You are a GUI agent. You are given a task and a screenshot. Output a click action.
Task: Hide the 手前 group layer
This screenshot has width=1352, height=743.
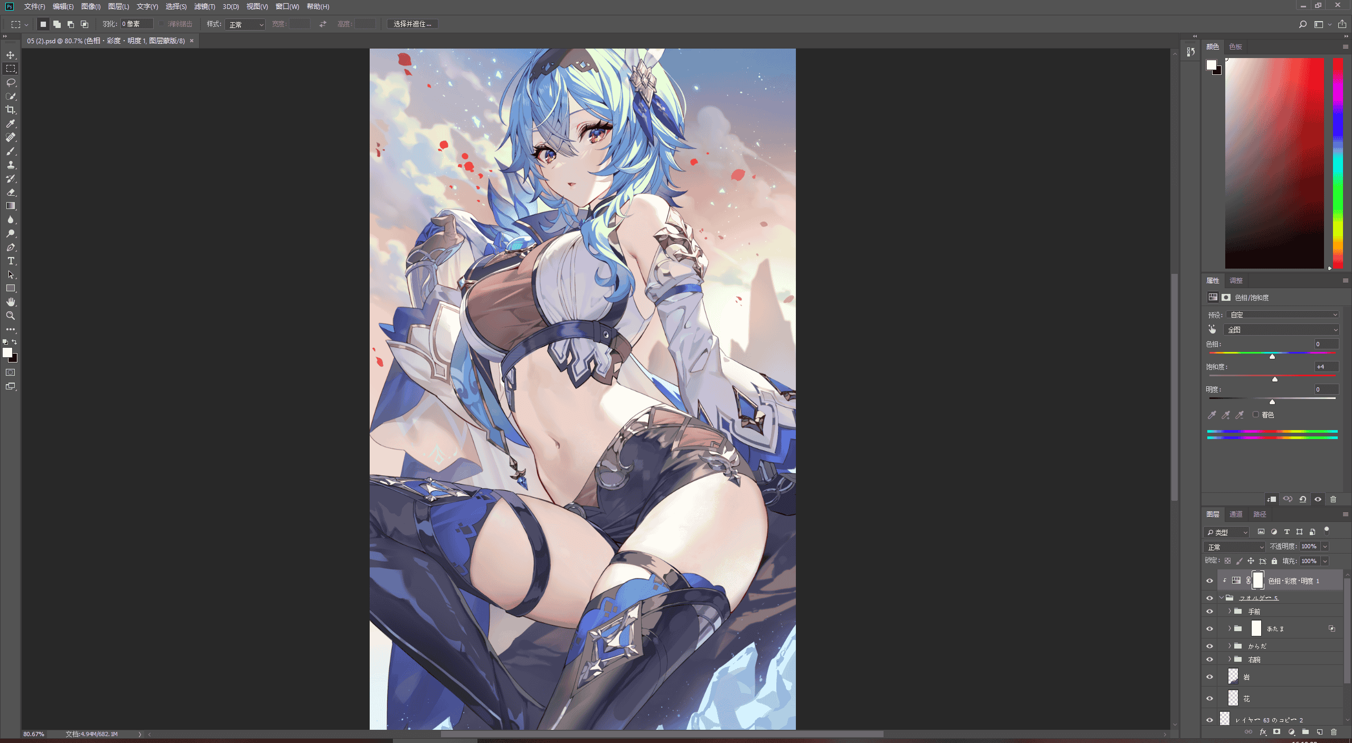tap(1209, 612)
